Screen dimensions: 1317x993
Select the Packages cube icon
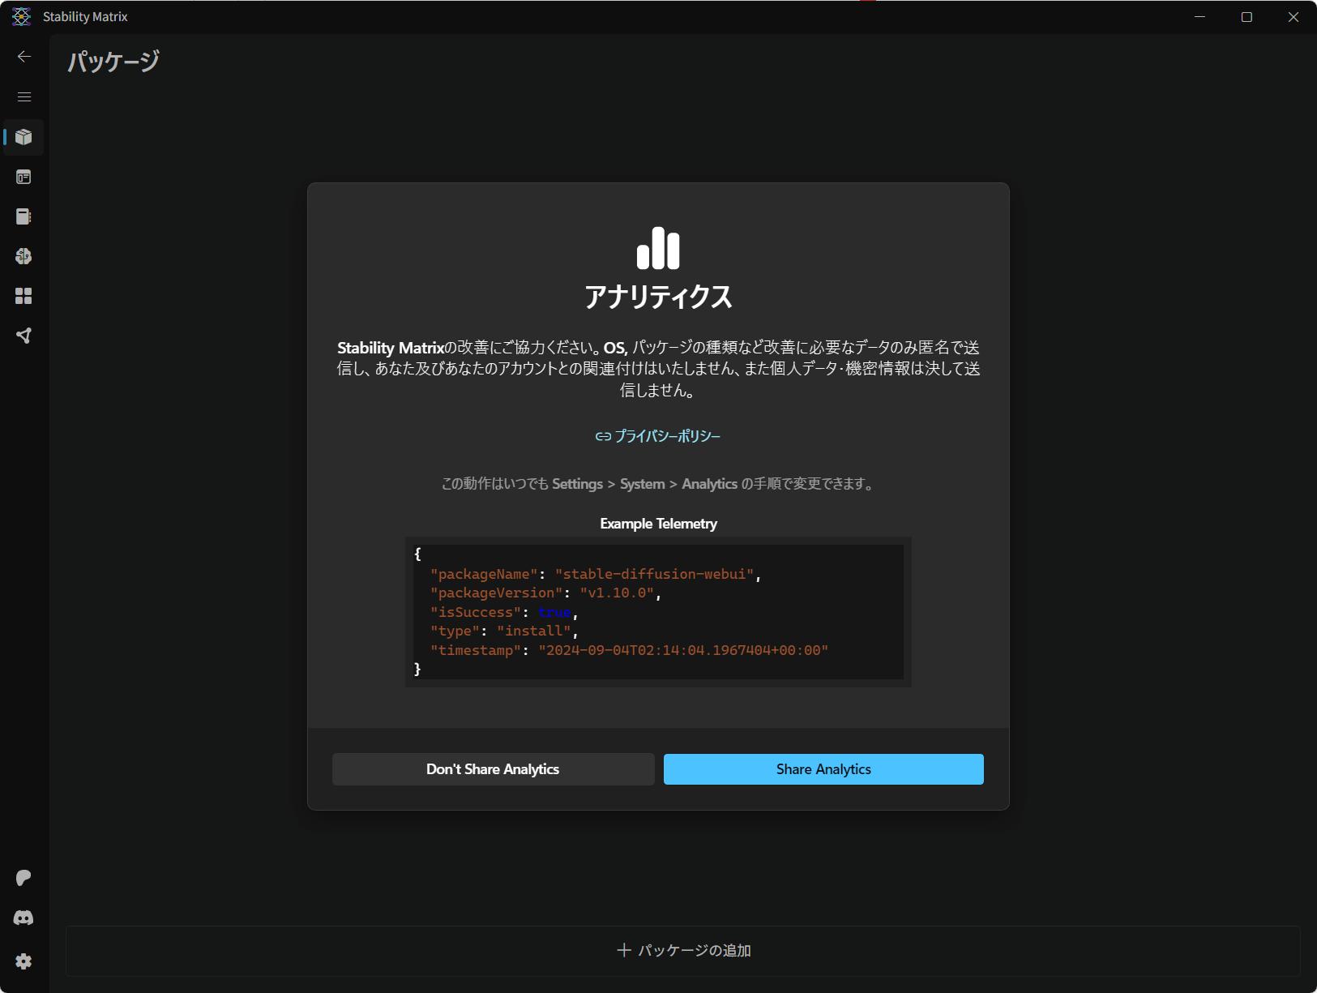tap(24, 137)
